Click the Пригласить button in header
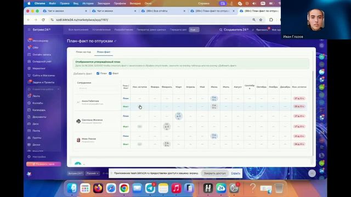This screenshot has width=351, height=197. click(x=262, y=30)
